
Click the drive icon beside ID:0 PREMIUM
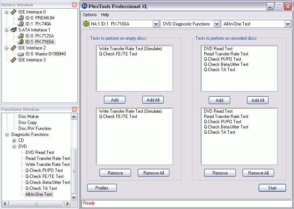[x=21, y=18]
